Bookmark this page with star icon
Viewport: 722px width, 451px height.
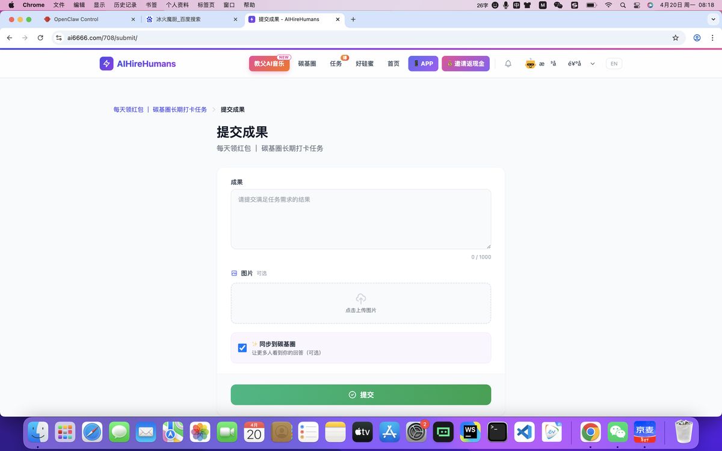676,38
